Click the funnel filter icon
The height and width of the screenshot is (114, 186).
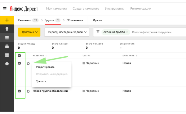click(98, 32)
